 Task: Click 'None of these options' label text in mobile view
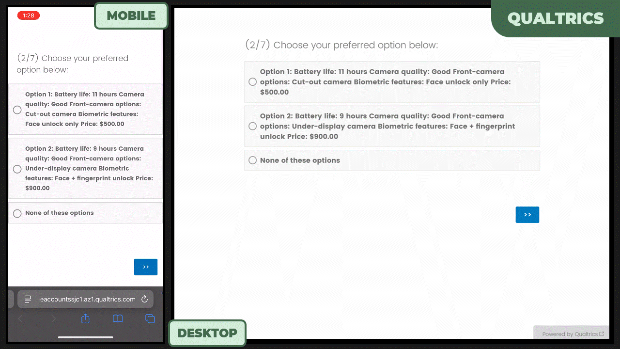60,213
